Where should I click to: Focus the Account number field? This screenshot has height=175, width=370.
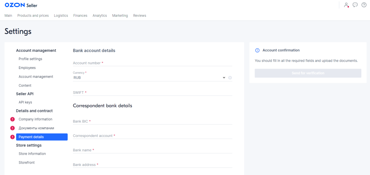coord(152,63)
